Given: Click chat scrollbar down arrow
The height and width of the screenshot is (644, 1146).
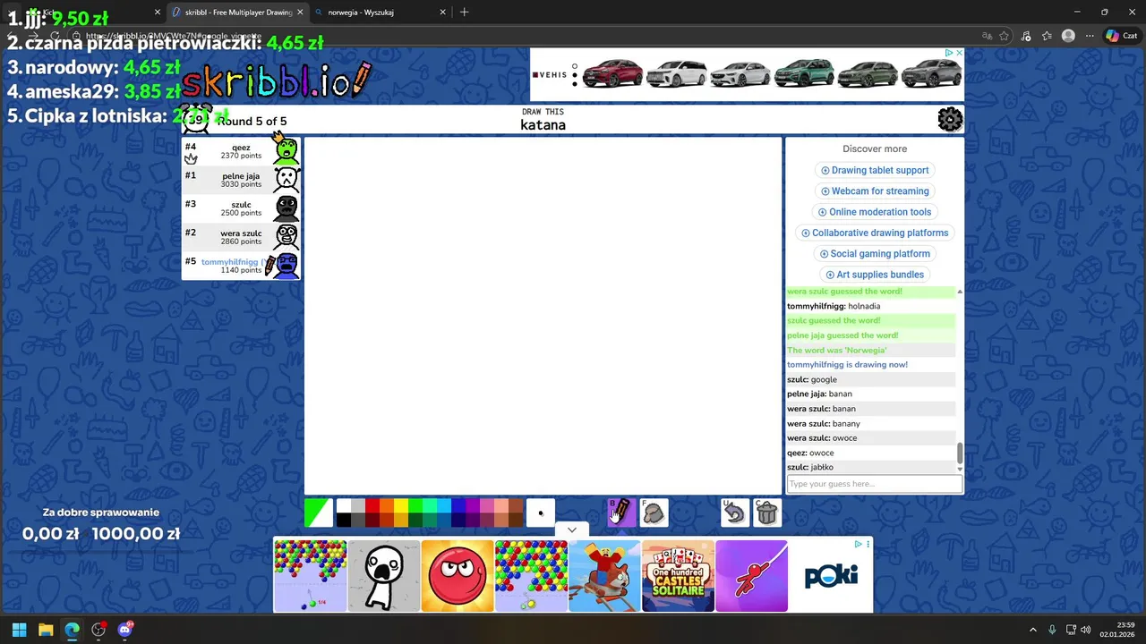Looking at the screenshot, I should pos(960,469).
